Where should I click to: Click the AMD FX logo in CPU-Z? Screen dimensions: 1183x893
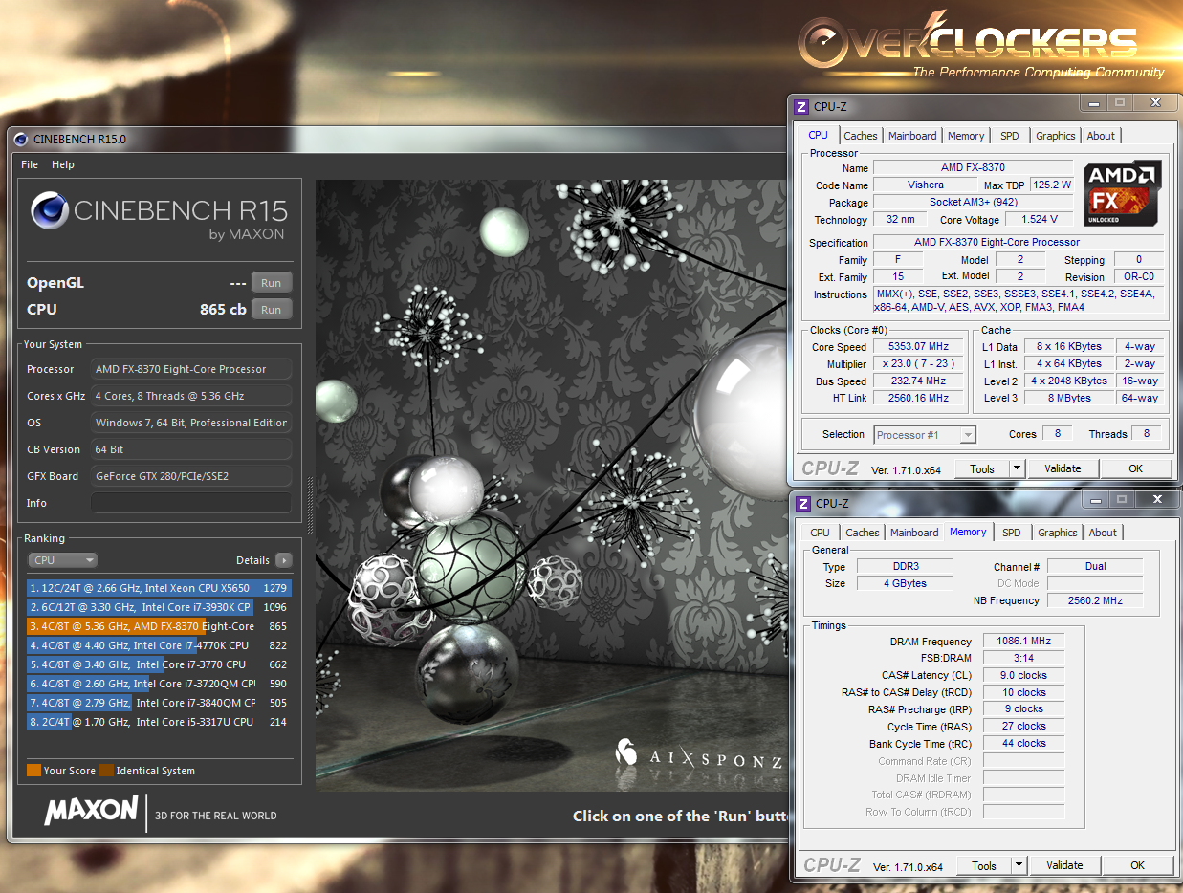tap(1124, 192)
